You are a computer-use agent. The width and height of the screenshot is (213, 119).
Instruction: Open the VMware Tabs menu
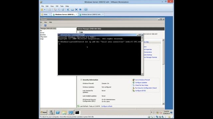coord(62,6)
